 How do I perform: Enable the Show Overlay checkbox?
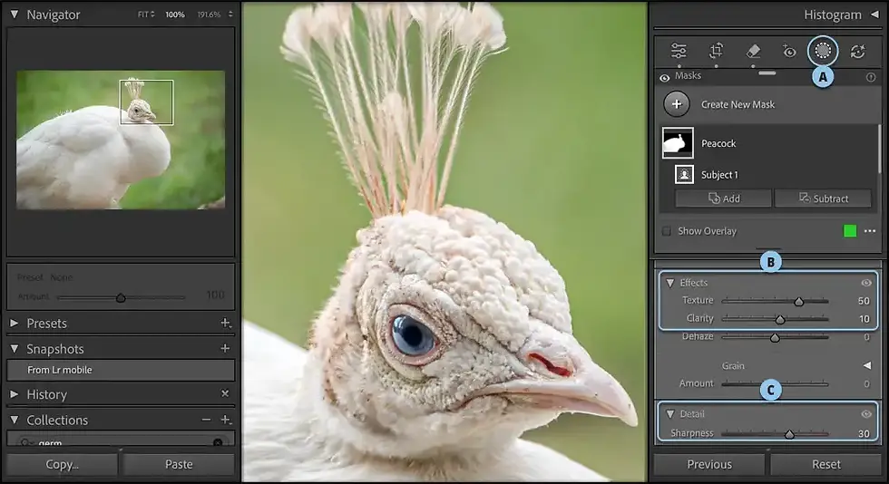tap(667, 231)
